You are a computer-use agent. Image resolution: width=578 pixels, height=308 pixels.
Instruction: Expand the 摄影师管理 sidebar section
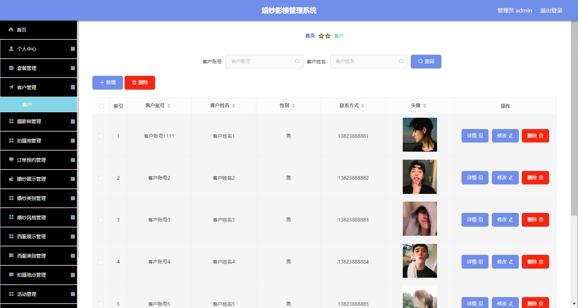(x=39, y=121)
